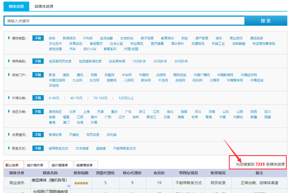The width and height of the screenshot is (294, 193).
Task: Filter portals by 新浪
Action: click(x=52, y=75)
